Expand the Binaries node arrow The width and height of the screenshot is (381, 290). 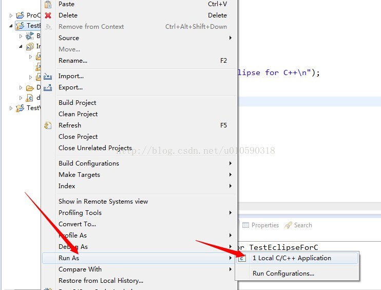click(21, 36)
